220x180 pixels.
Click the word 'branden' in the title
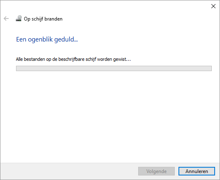(53, 19)
